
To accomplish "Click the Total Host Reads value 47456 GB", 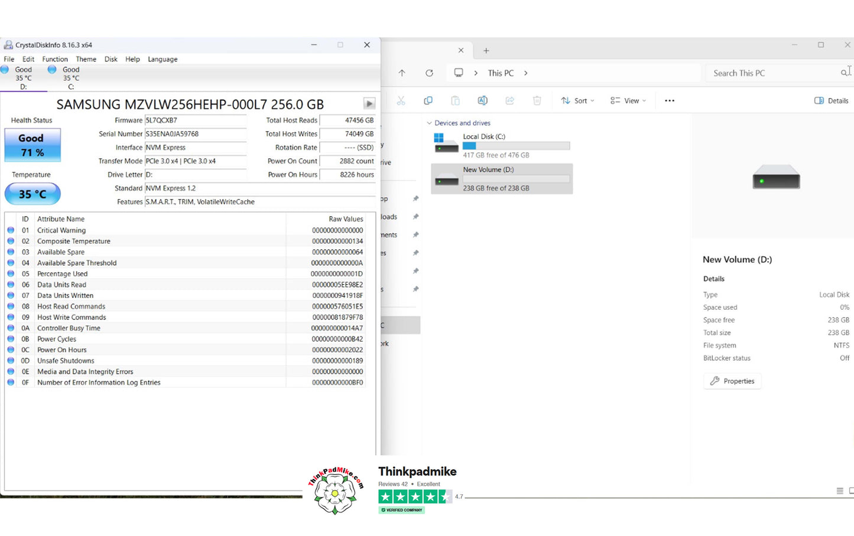I will [x=348, y=120].
